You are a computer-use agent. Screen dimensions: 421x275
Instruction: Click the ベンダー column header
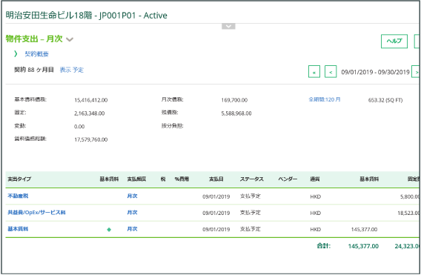(x=288, y=179)
